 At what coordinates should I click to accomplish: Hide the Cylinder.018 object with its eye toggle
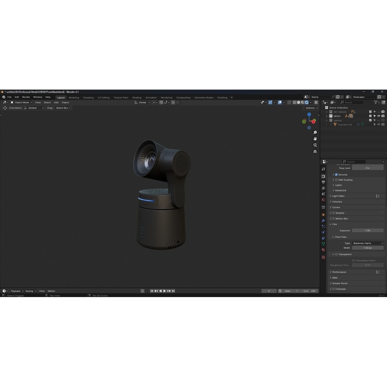[378, 124]
